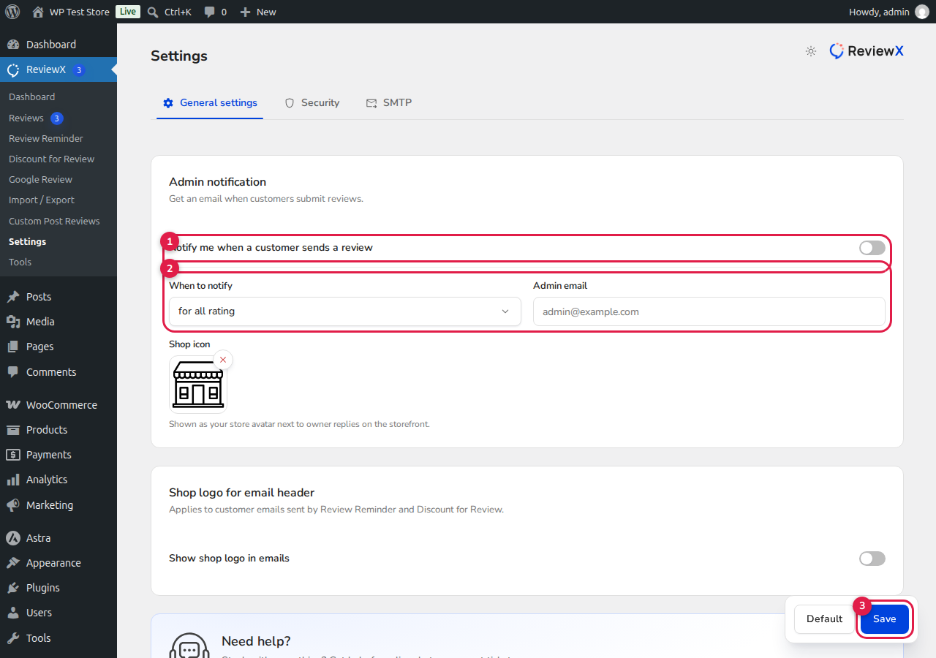Open Posts menu with pin icon
The image size is (936, 658).
coord(58,297)
